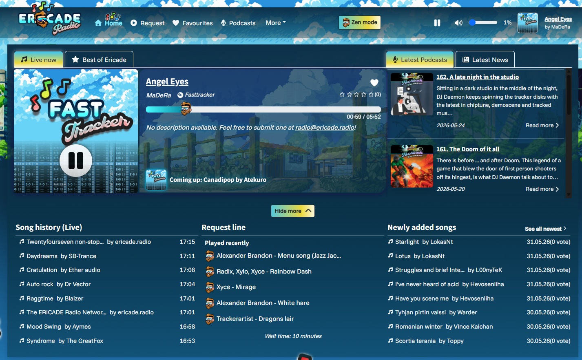Click the Ericade Radio logo
The height and width of the screenshot is (360, 582).
[50, 19]
